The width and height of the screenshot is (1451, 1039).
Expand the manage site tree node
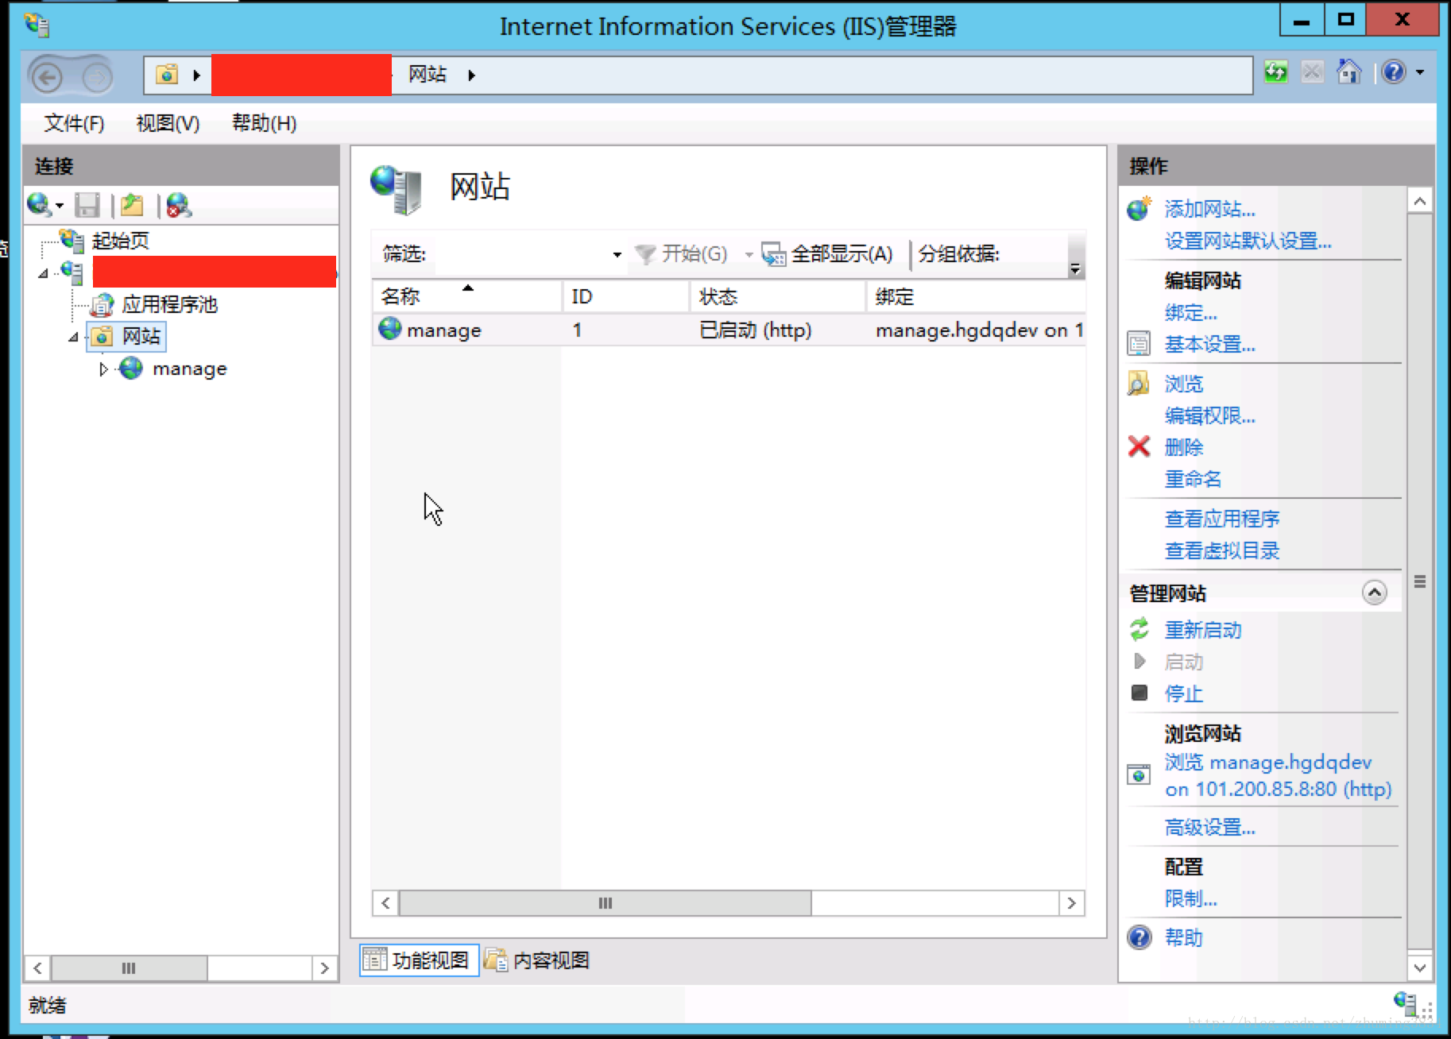[x=103, y=369]
